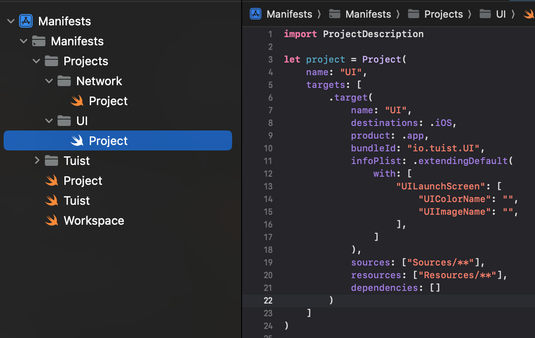The image size is (535, 338).
Task: Click first Manifests breadcrumb item
Action: (289, 14)
